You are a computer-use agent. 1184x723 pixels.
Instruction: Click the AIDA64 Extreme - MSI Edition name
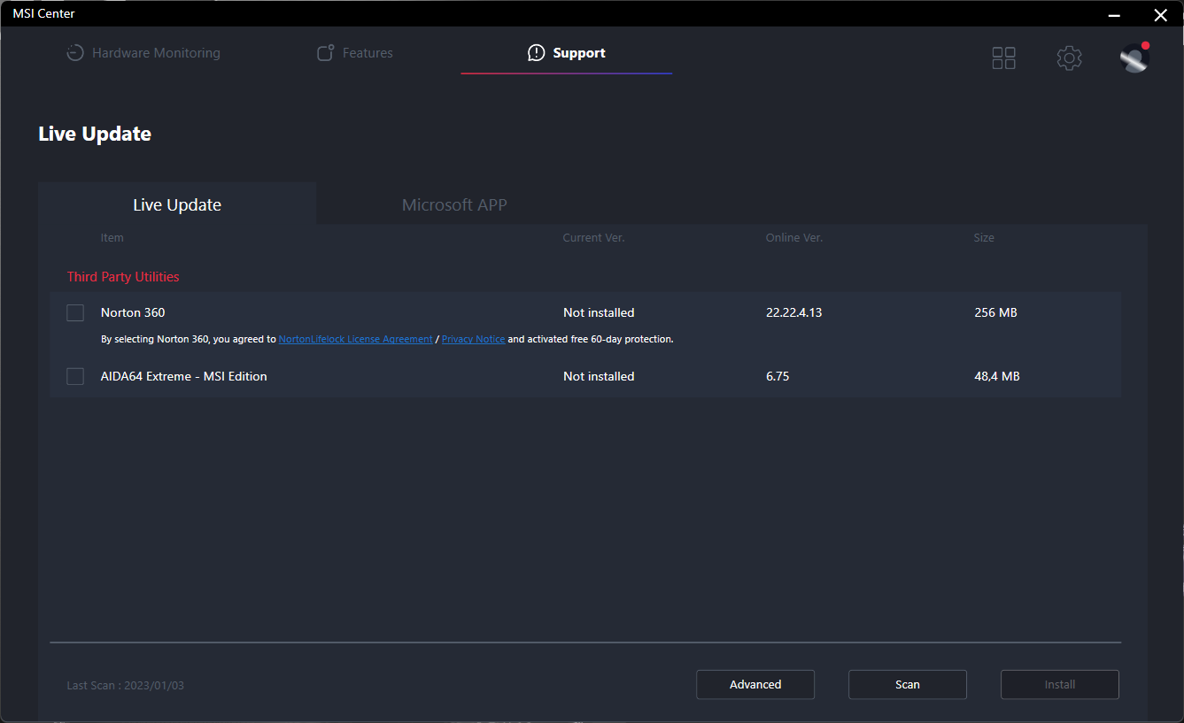click(x=184, y=376)
